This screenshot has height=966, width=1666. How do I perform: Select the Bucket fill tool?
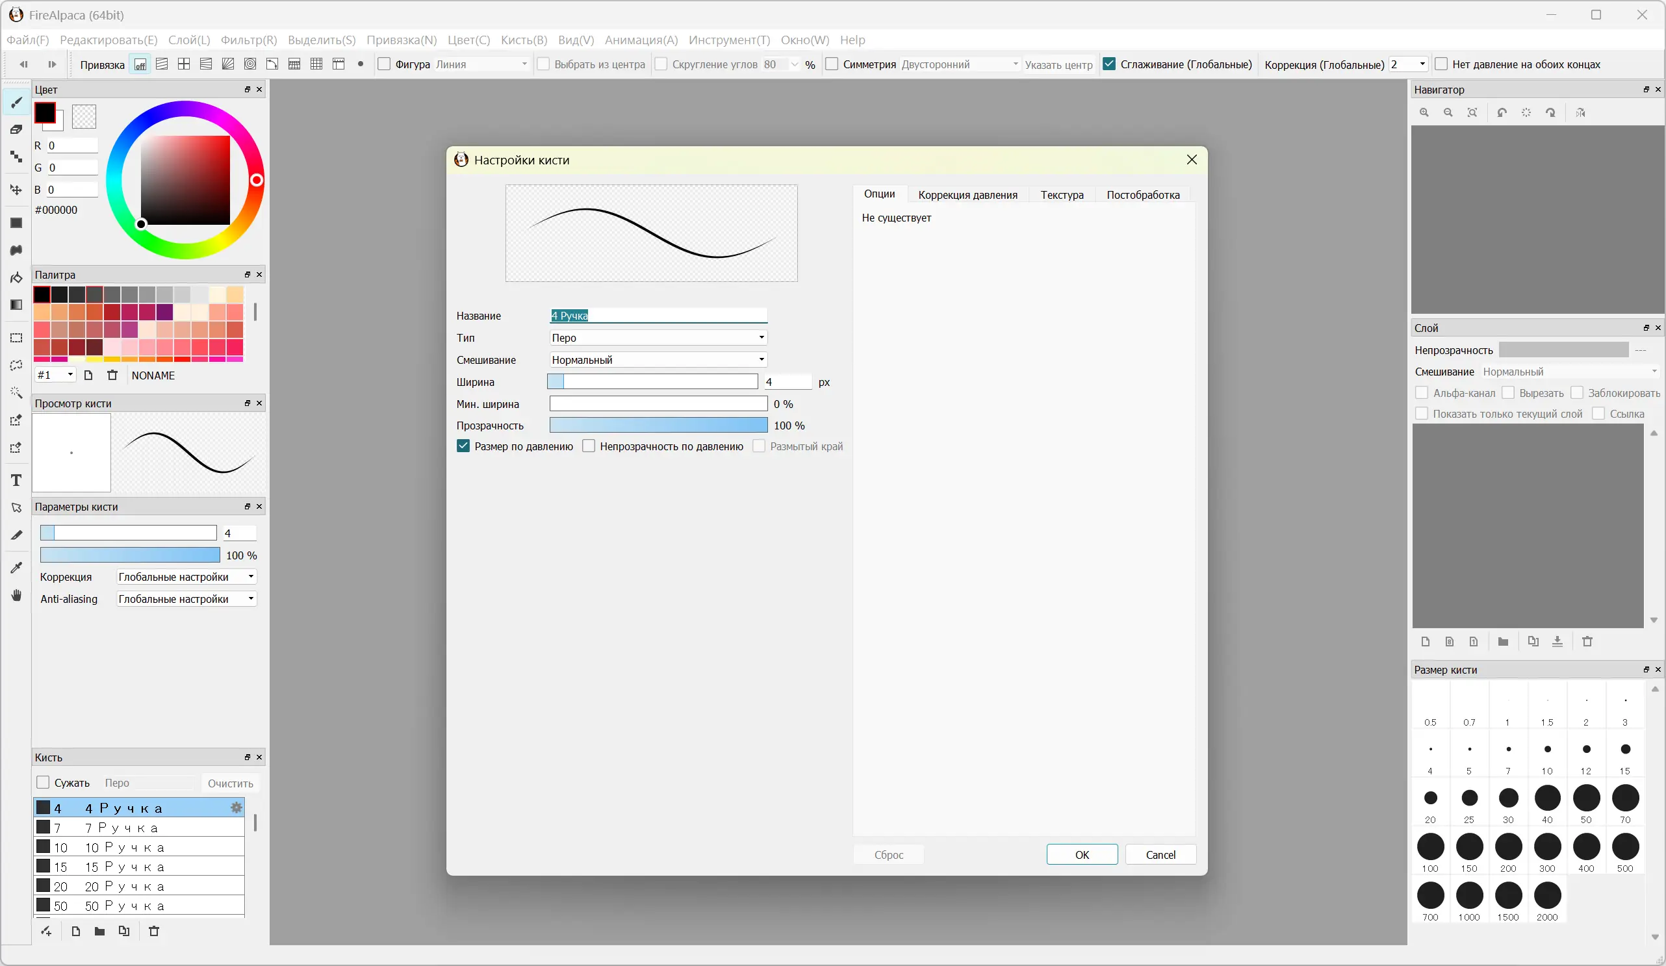click(16, 277)
